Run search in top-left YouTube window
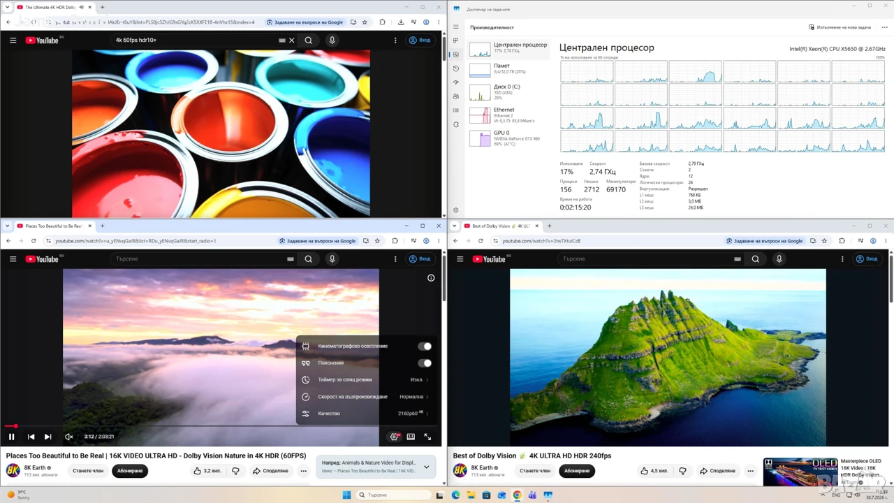This screenshot has height=503, width=894. pyautogui.click(x=308, y=41)
